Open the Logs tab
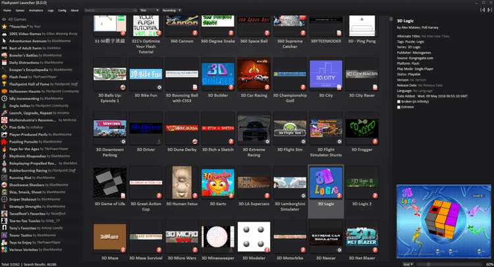The height and width of the screenshot is (267, 494). (x=51, y=11)
